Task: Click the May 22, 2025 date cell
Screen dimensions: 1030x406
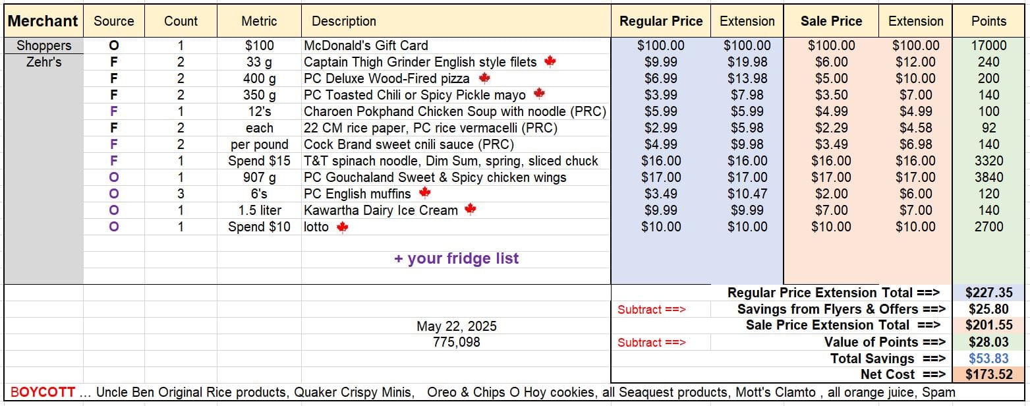Action: 456,326
